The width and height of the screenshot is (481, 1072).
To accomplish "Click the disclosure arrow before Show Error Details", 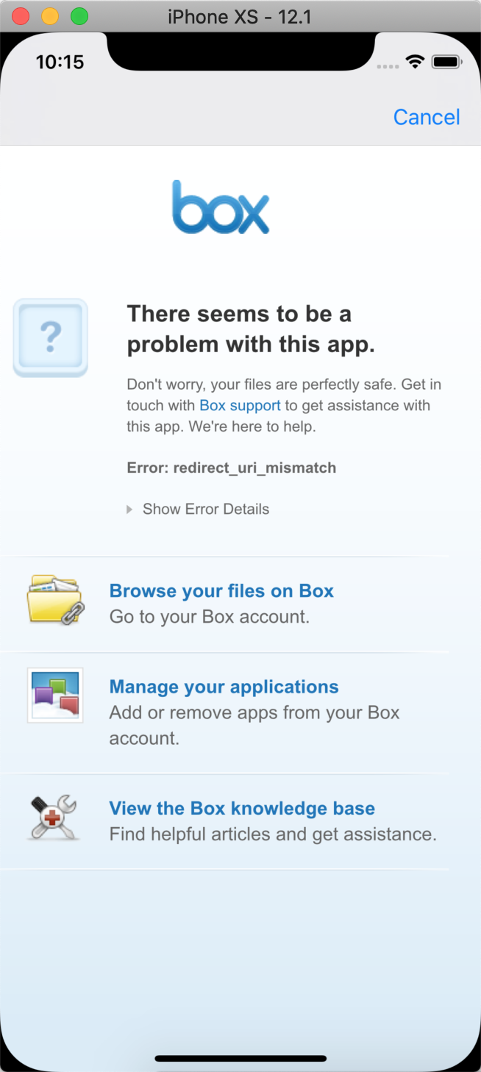I will tap(129, 509).
